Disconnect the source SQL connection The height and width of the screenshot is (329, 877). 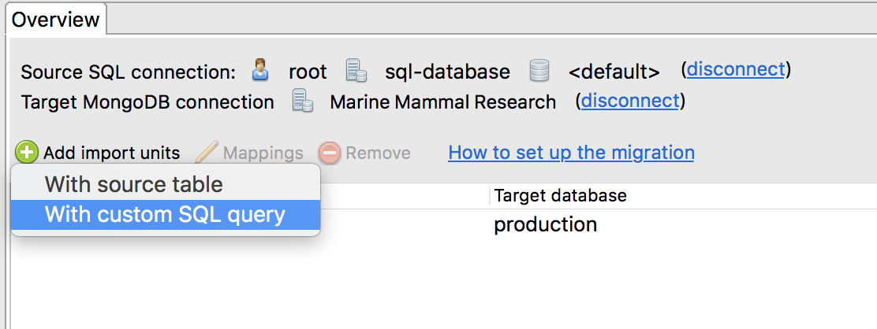coord(736,69)
